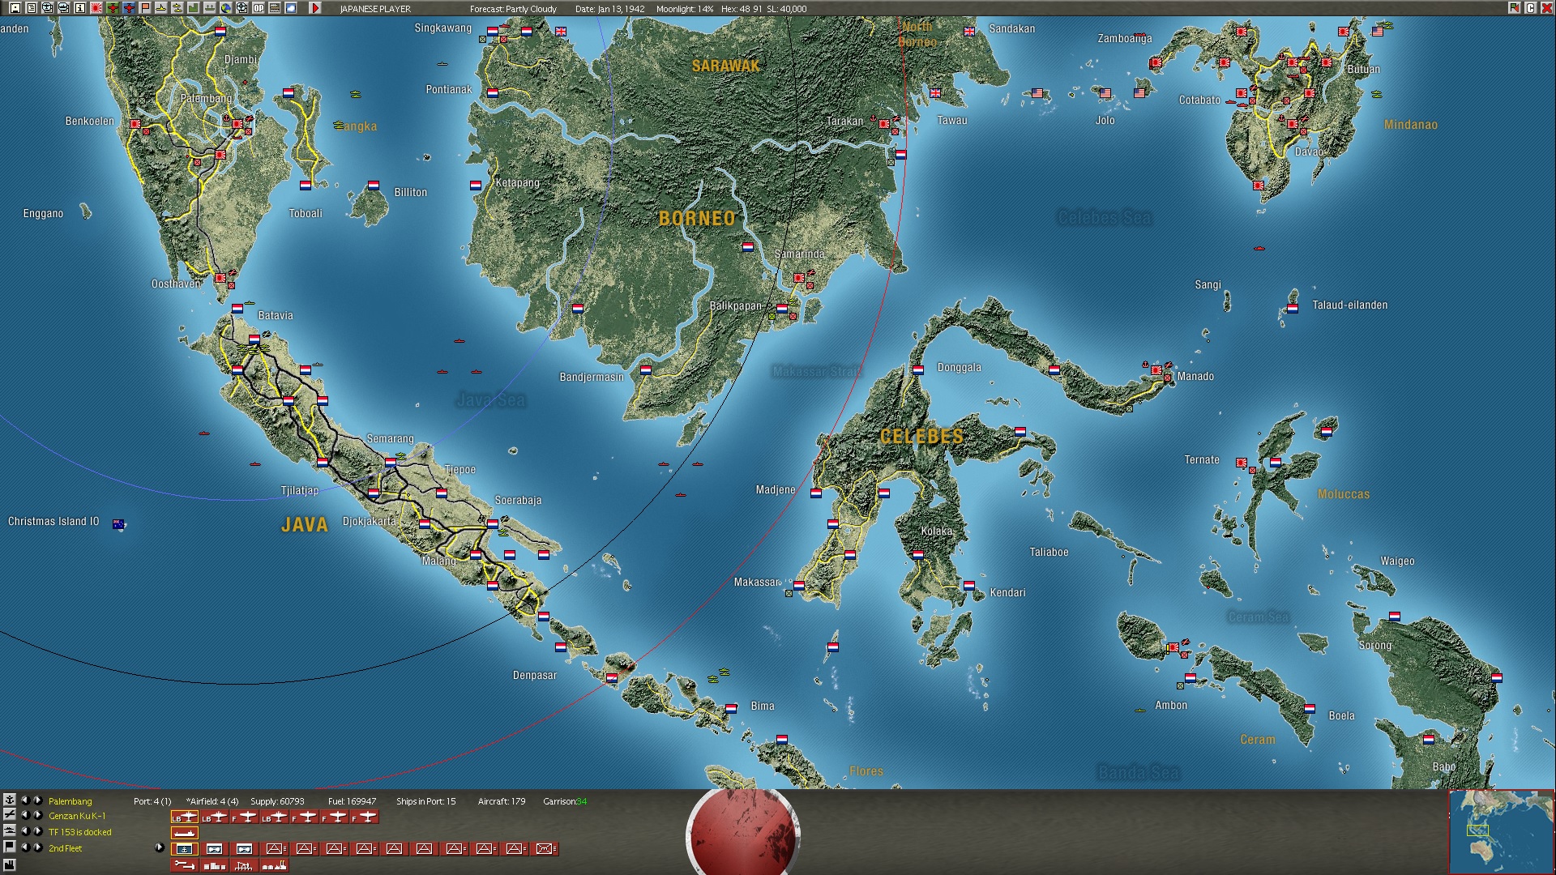This screenshot has width=1556, height=875.
Task: Open 'TF 153 is docked' task force link
Action: pyautogui.click(x=80, y=832)
